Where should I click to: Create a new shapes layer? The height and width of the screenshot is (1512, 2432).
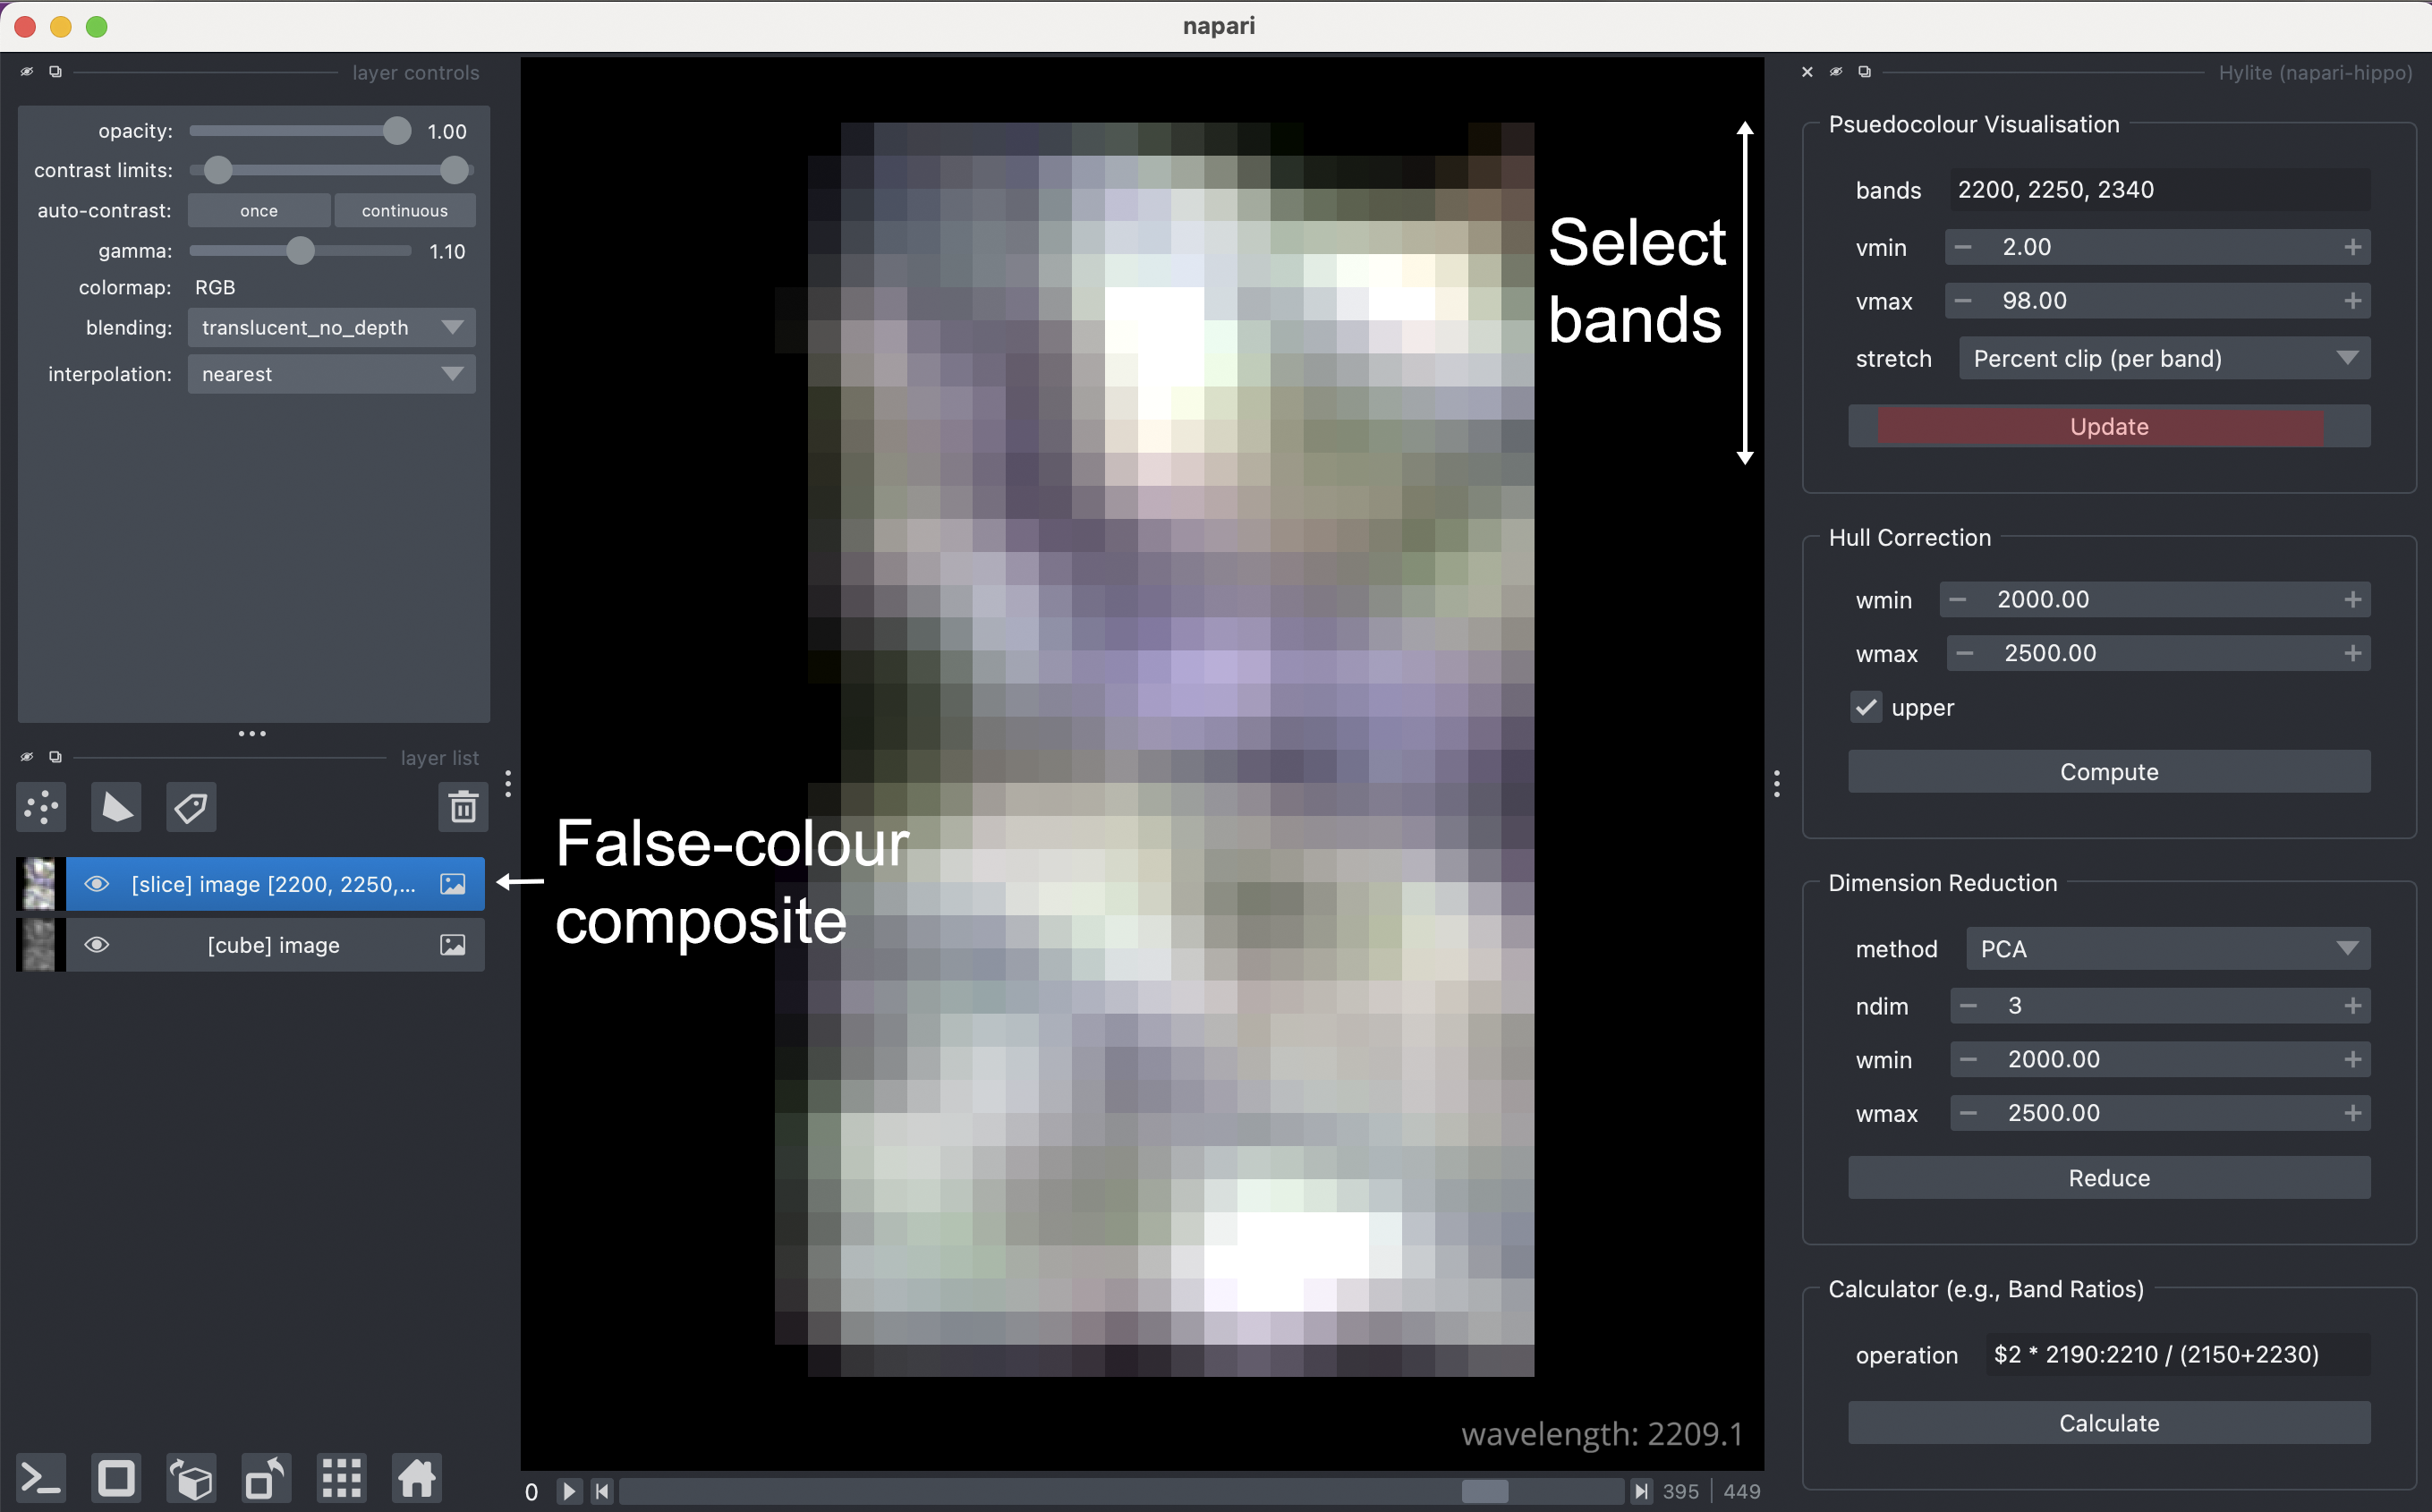(116, 807)
